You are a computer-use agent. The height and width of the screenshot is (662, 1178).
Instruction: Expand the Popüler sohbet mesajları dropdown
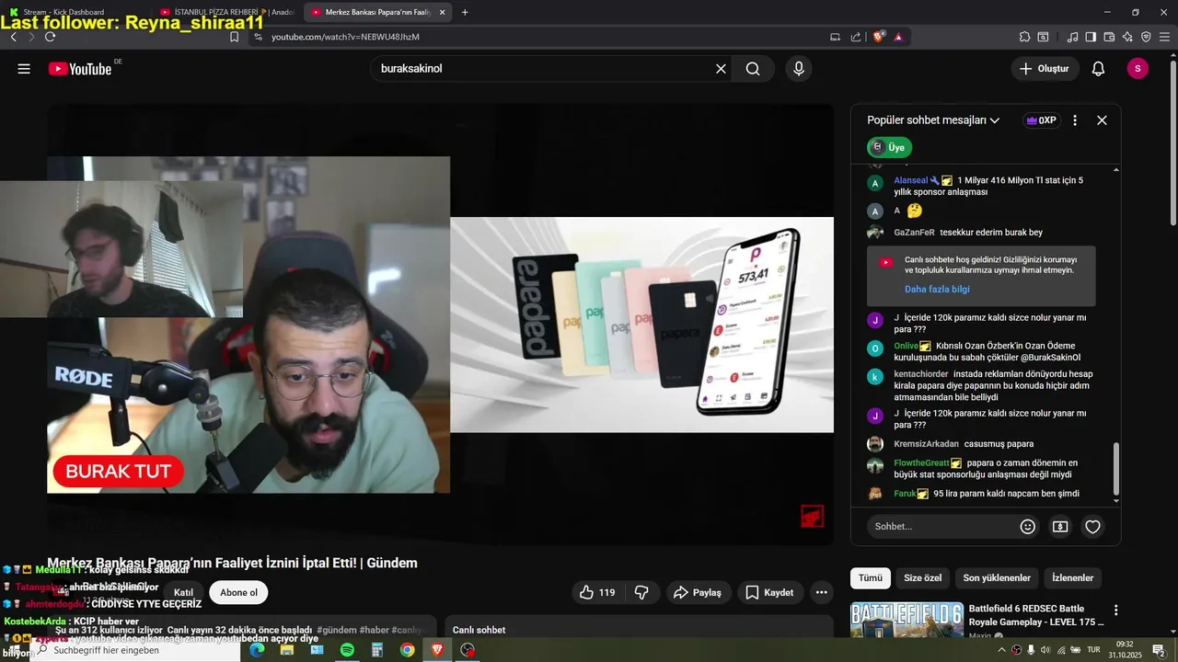[933, 120]
